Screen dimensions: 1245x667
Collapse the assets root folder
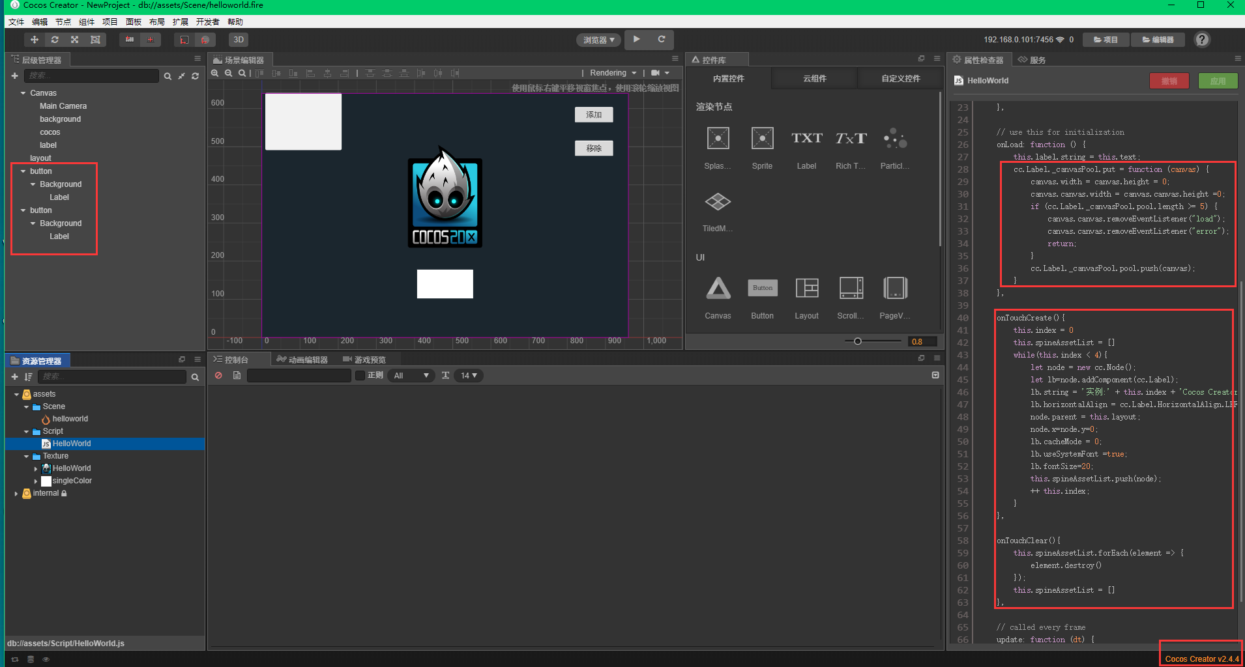click(x=16, y=394)
